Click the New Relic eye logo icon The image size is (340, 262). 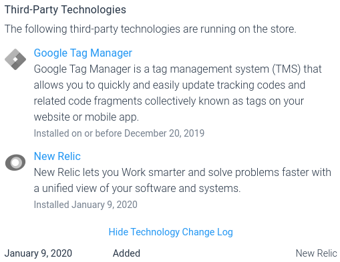tap(15, 163)
